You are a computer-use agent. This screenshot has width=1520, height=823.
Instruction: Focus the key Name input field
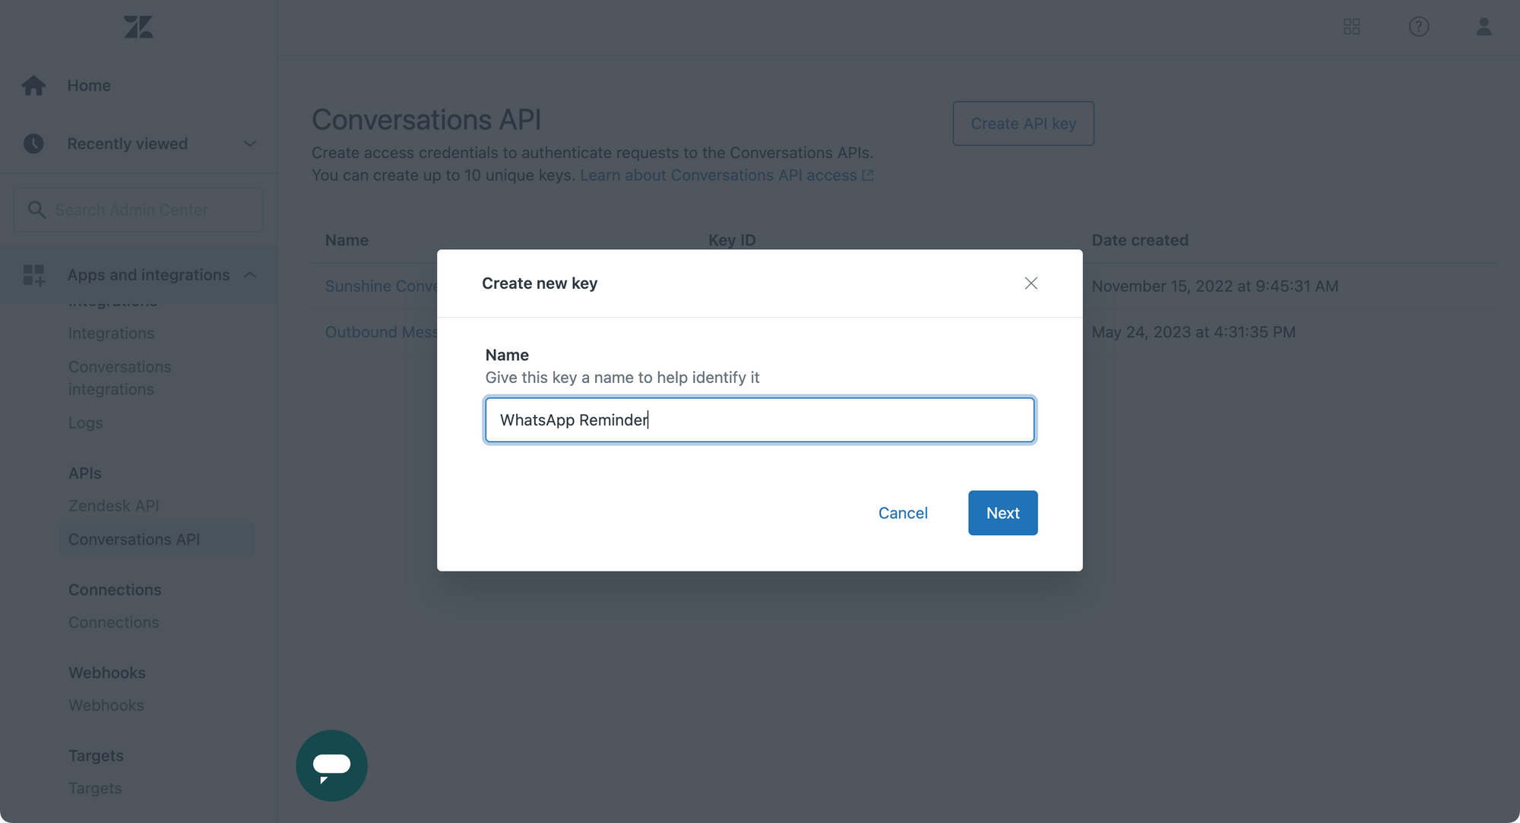coord(759,419)
